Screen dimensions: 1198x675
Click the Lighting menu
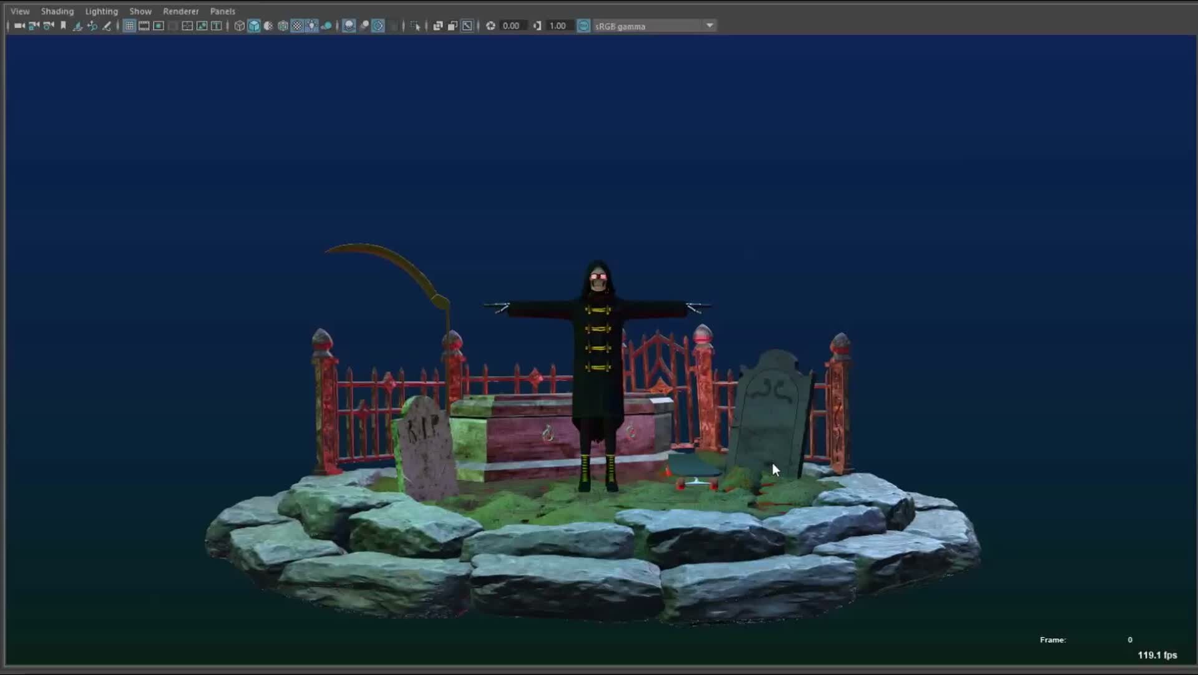(101, 11)
